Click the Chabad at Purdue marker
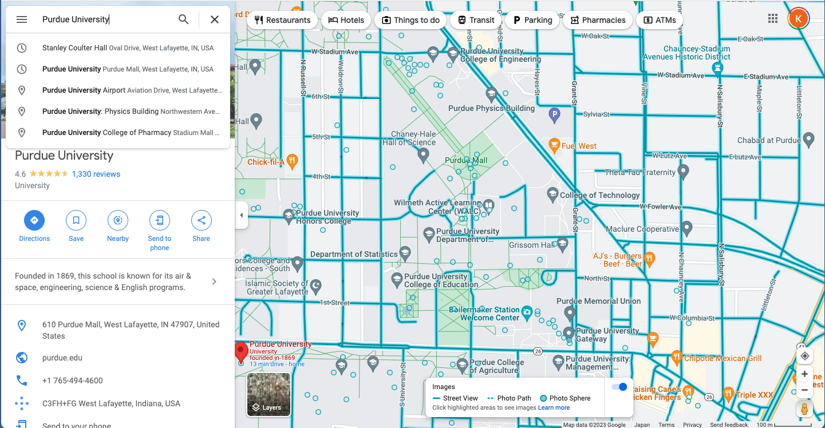The width and height of the screenshot is (825, 428). tap(808, 139)
